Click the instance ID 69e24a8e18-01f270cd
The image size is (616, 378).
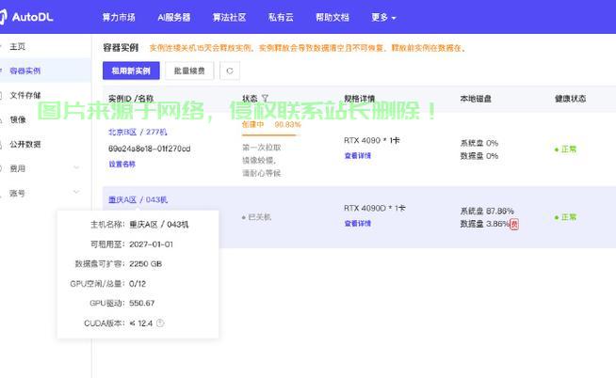[x=149, y=149]
